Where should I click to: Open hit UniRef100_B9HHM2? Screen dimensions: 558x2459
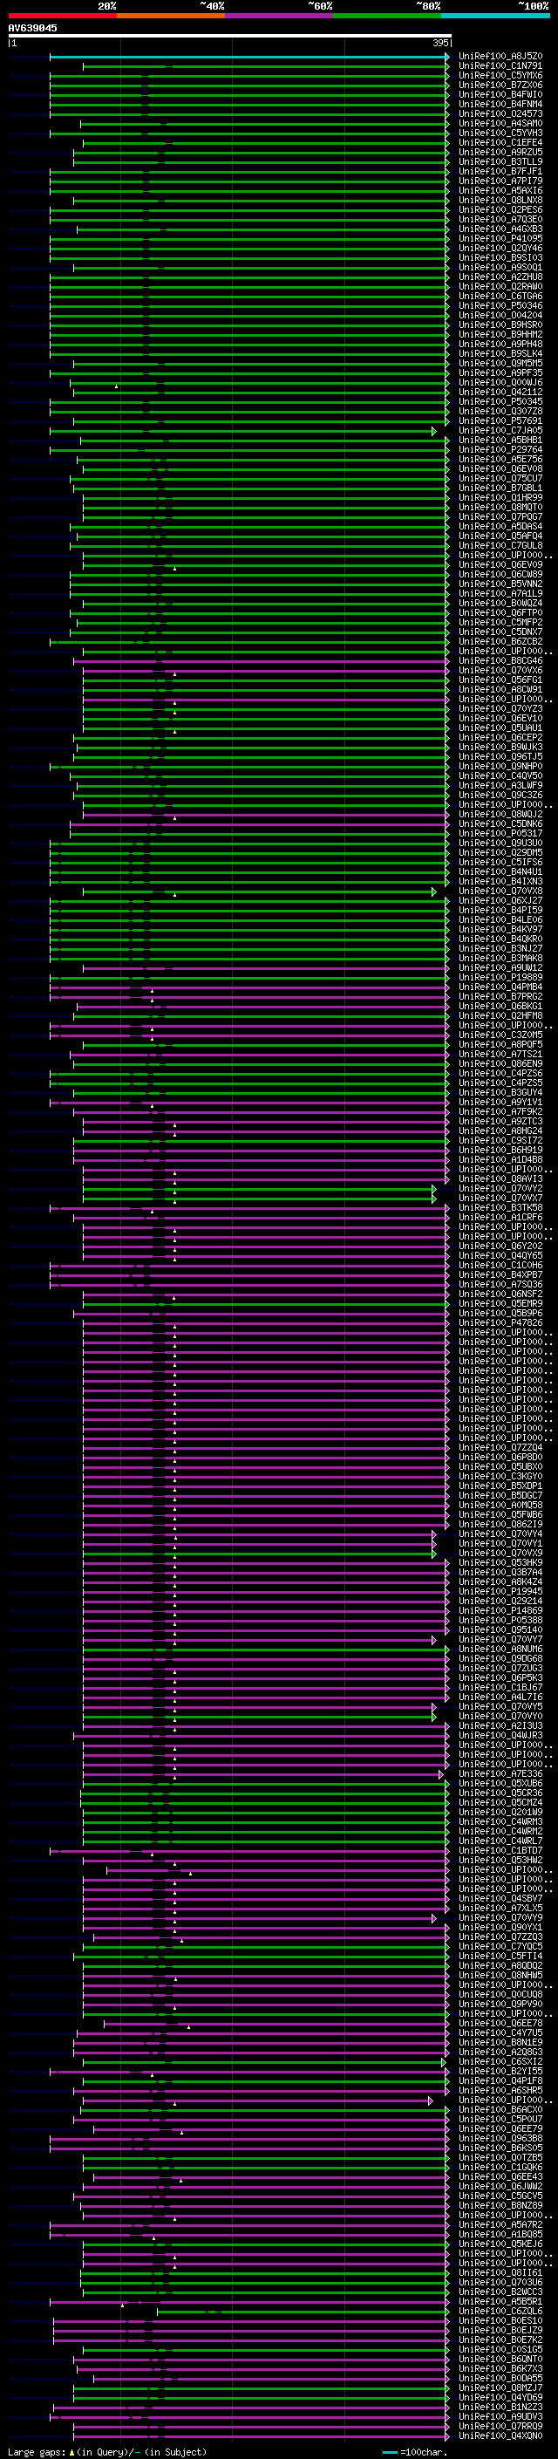(500, 334)
